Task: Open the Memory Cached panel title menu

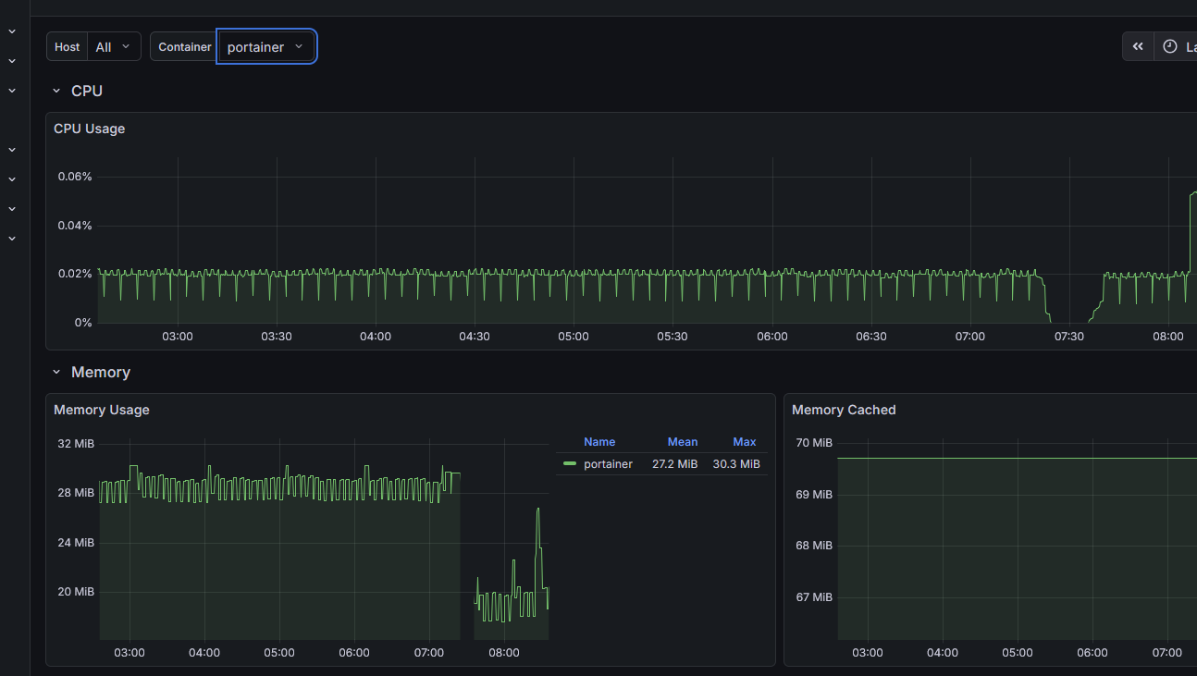Action: click(844, 410)
